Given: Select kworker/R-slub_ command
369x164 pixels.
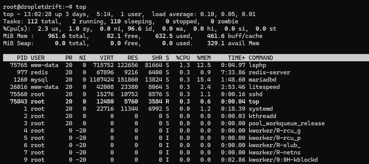Looking at the screenshot, I should pos(274,145).
